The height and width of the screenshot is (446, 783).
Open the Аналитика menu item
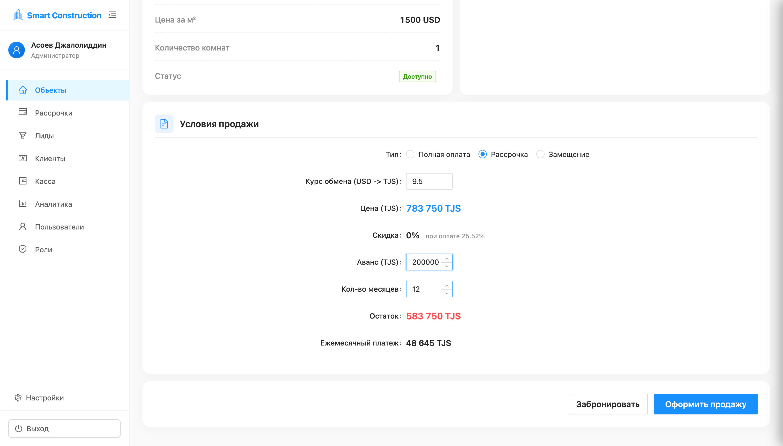[x=68, y=204]
